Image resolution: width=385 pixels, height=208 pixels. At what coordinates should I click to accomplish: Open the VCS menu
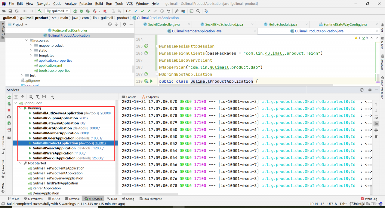(x=130, y=4)
